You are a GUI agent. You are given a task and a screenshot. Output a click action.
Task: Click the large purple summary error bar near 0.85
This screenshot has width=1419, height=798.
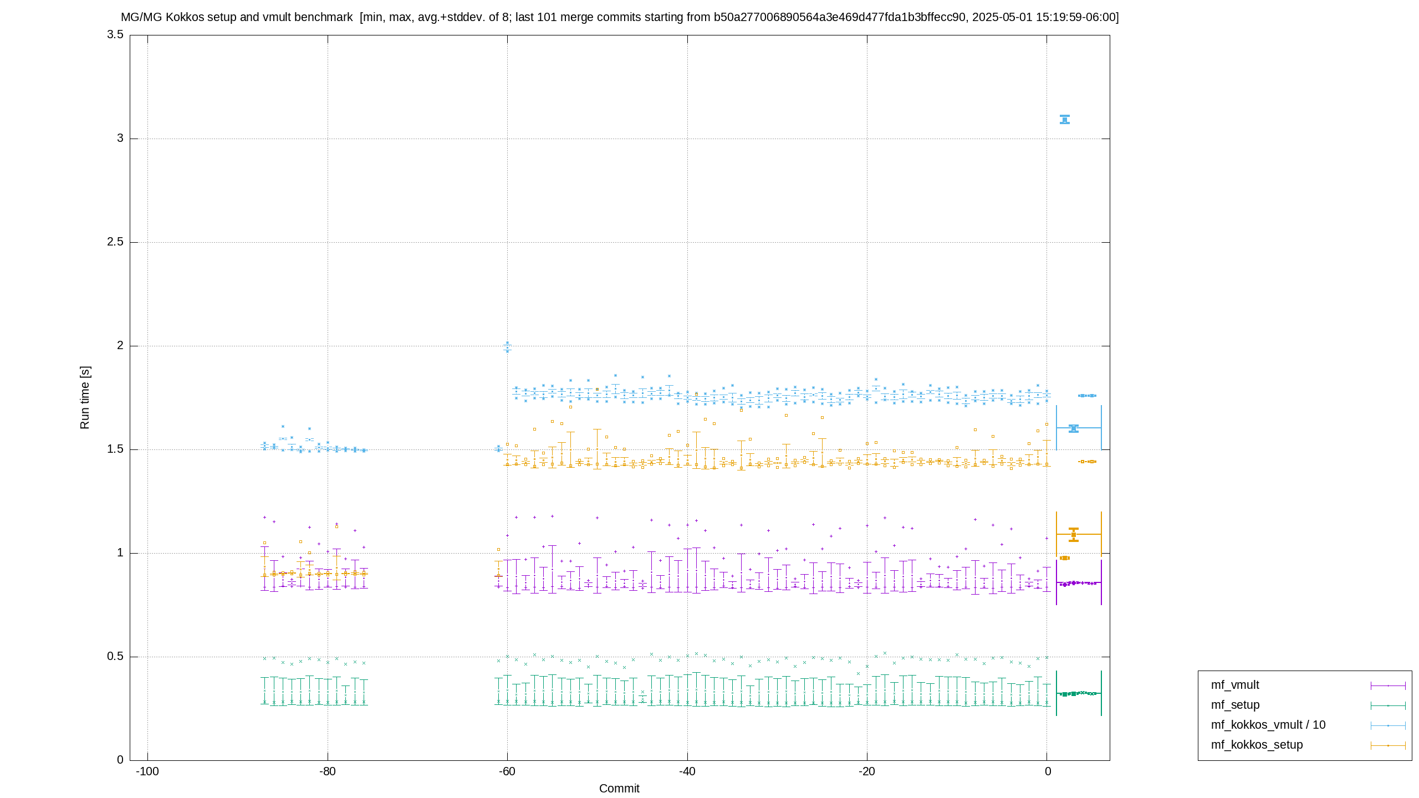[1079, 582]
